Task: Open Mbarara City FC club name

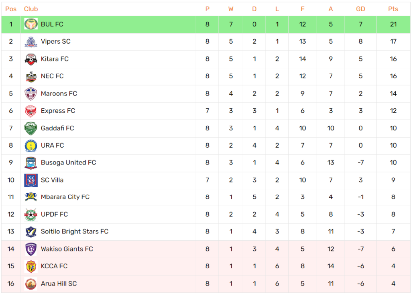Action: (x=65, y=197)
